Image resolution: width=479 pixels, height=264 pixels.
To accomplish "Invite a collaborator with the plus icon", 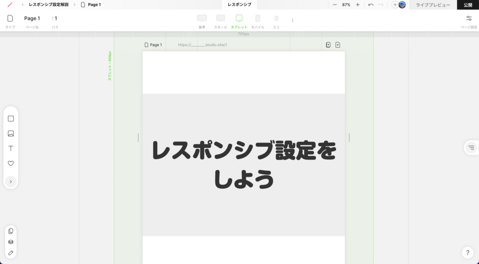I will 395,5.
